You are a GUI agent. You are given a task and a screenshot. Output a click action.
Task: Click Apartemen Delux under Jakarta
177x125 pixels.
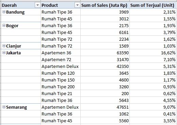pos(61,66)
